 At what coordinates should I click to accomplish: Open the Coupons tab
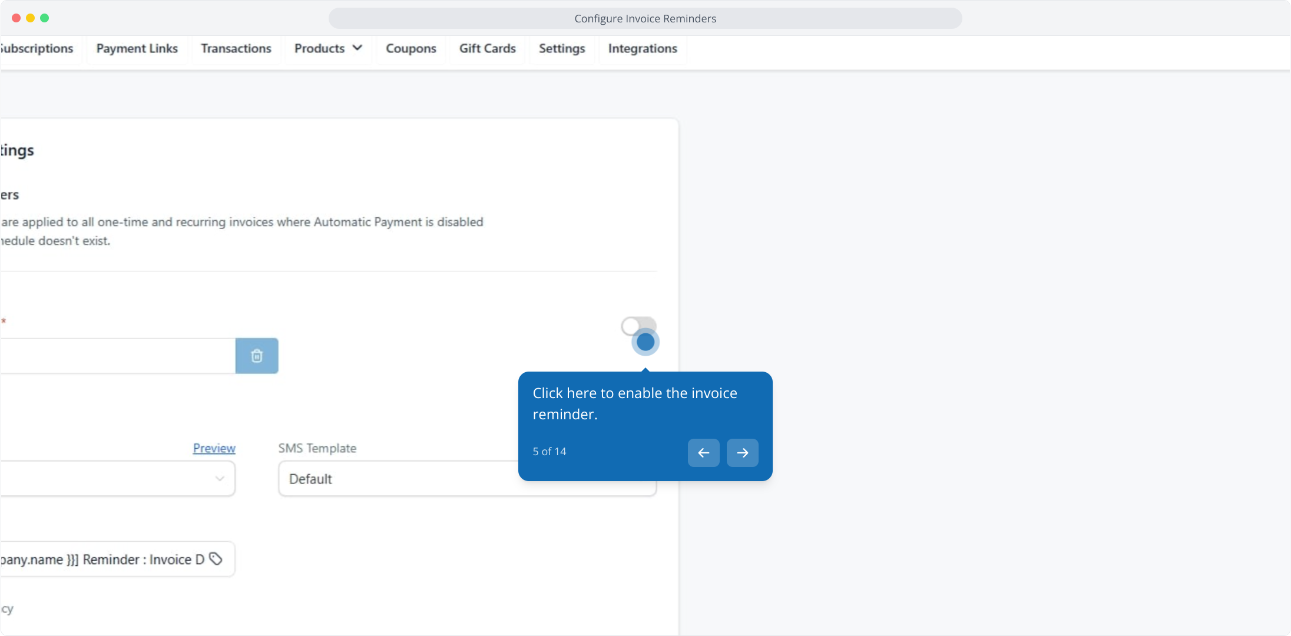411,49
